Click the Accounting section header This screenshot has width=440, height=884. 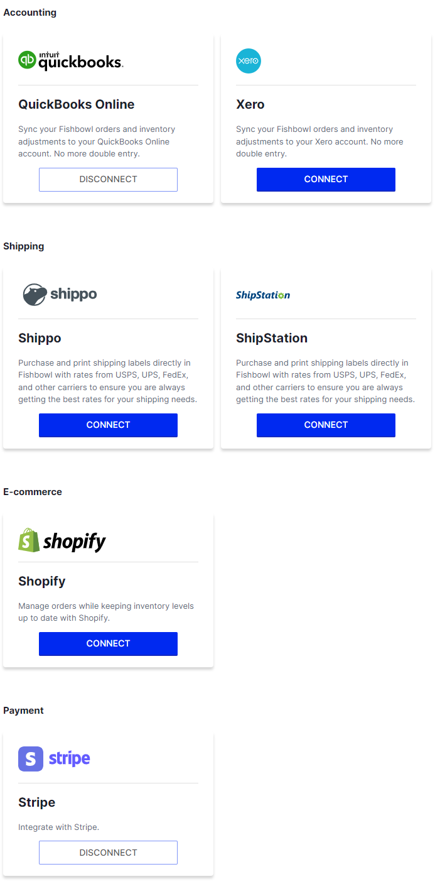tap(30, 12)
